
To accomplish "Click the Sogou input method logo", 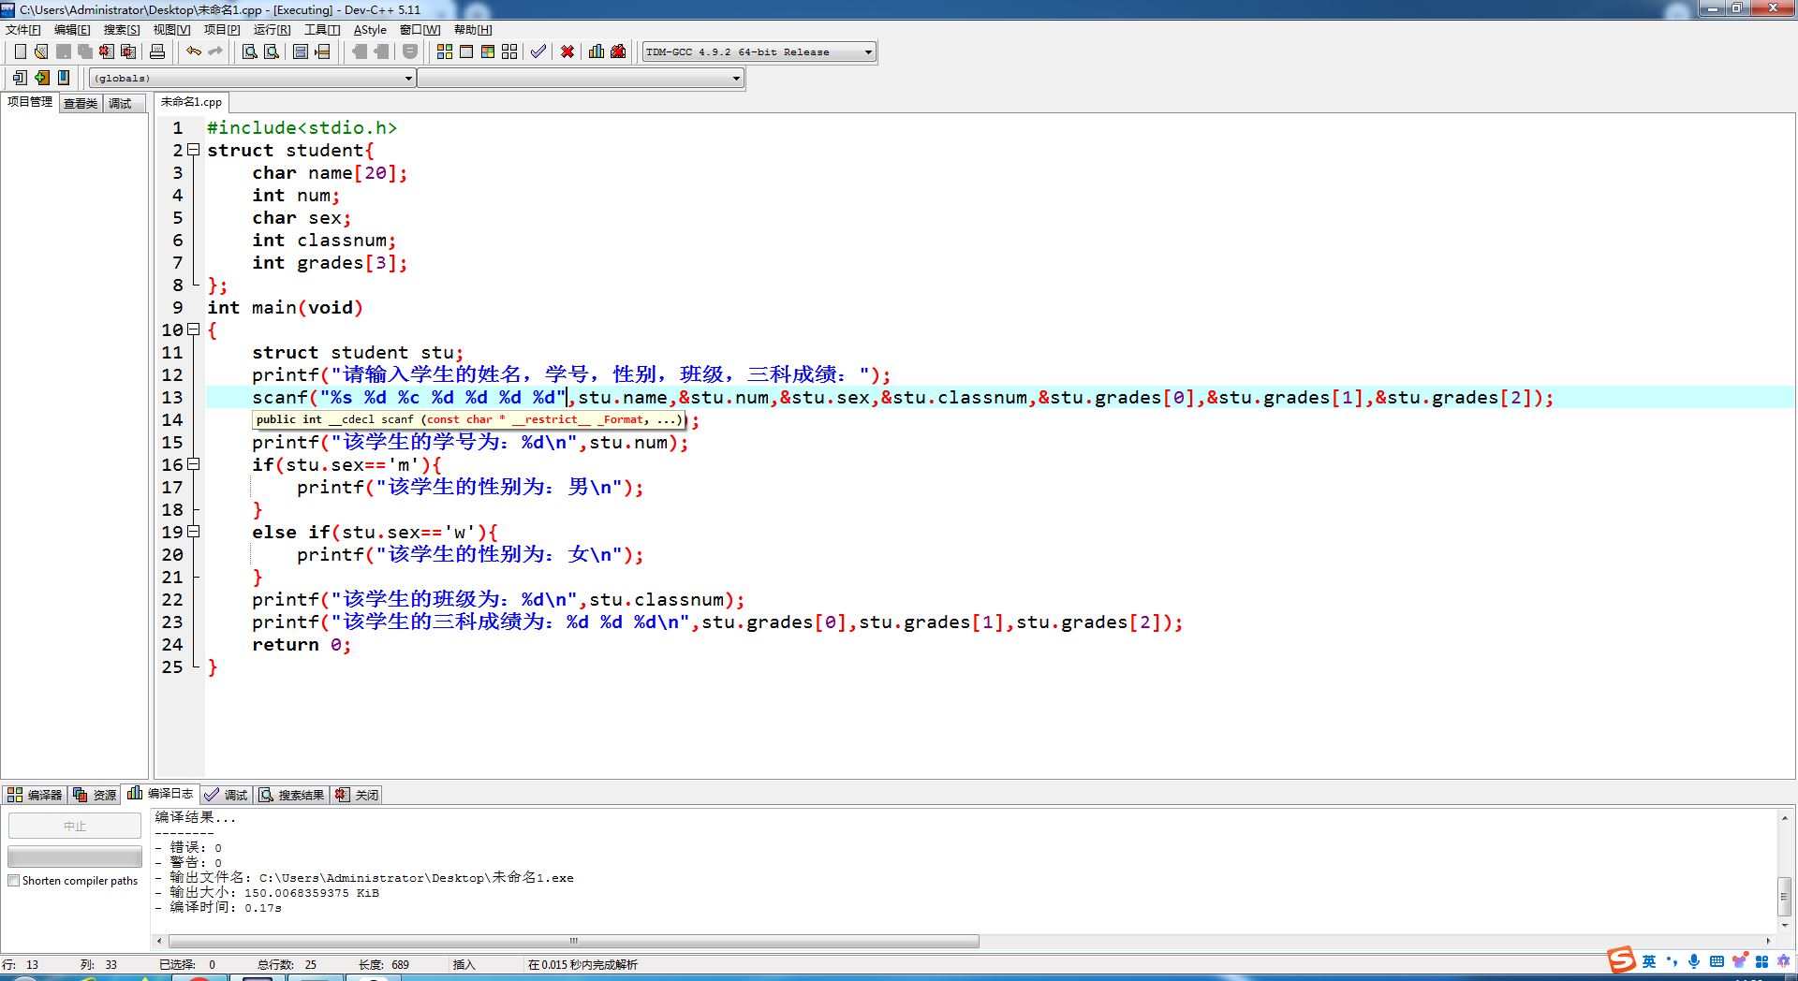I will (1621, 960).
